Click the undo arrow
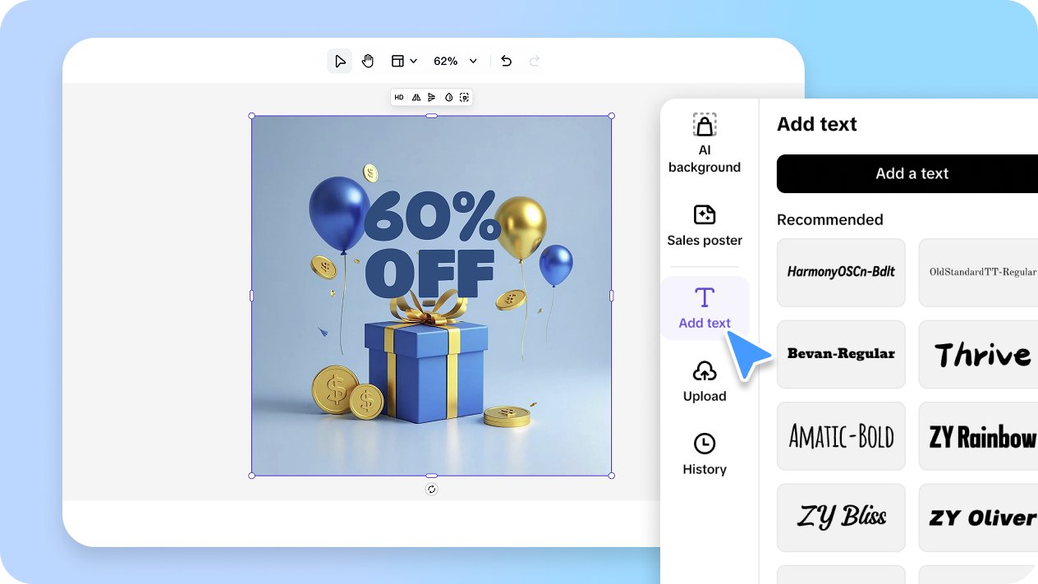Viewport: 1038px width, 584px height. [506, 61]
